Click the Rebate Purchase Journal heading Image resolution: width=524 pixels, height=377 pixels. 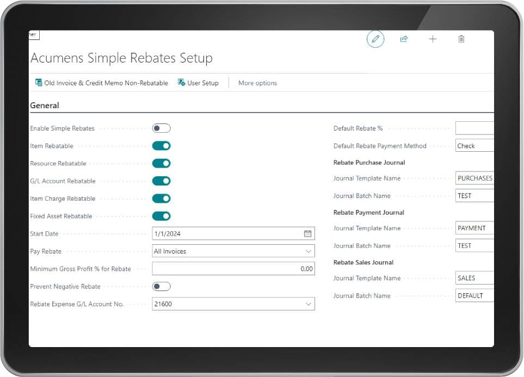(x=369, y=163)
